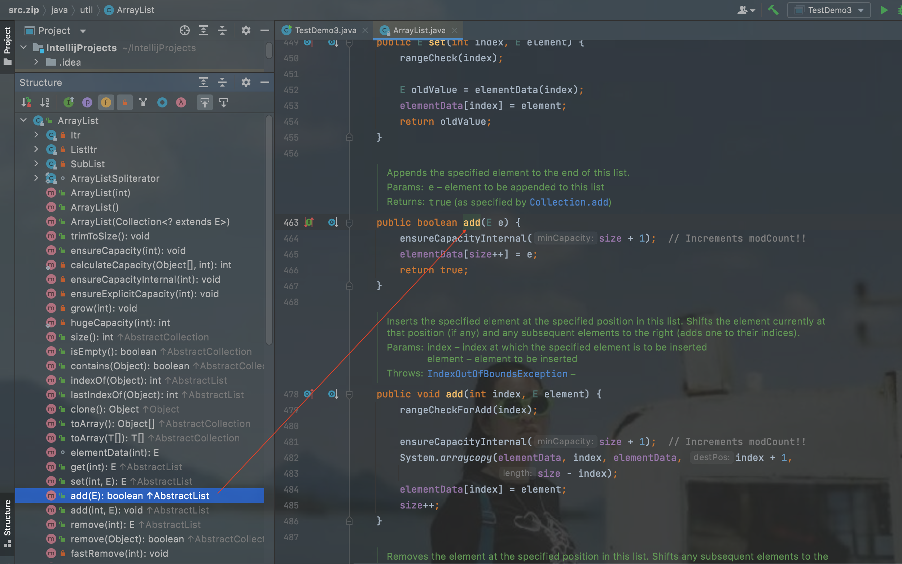Hide the Project panel
This screenshot has height=564, width=902.
[264, 30]
